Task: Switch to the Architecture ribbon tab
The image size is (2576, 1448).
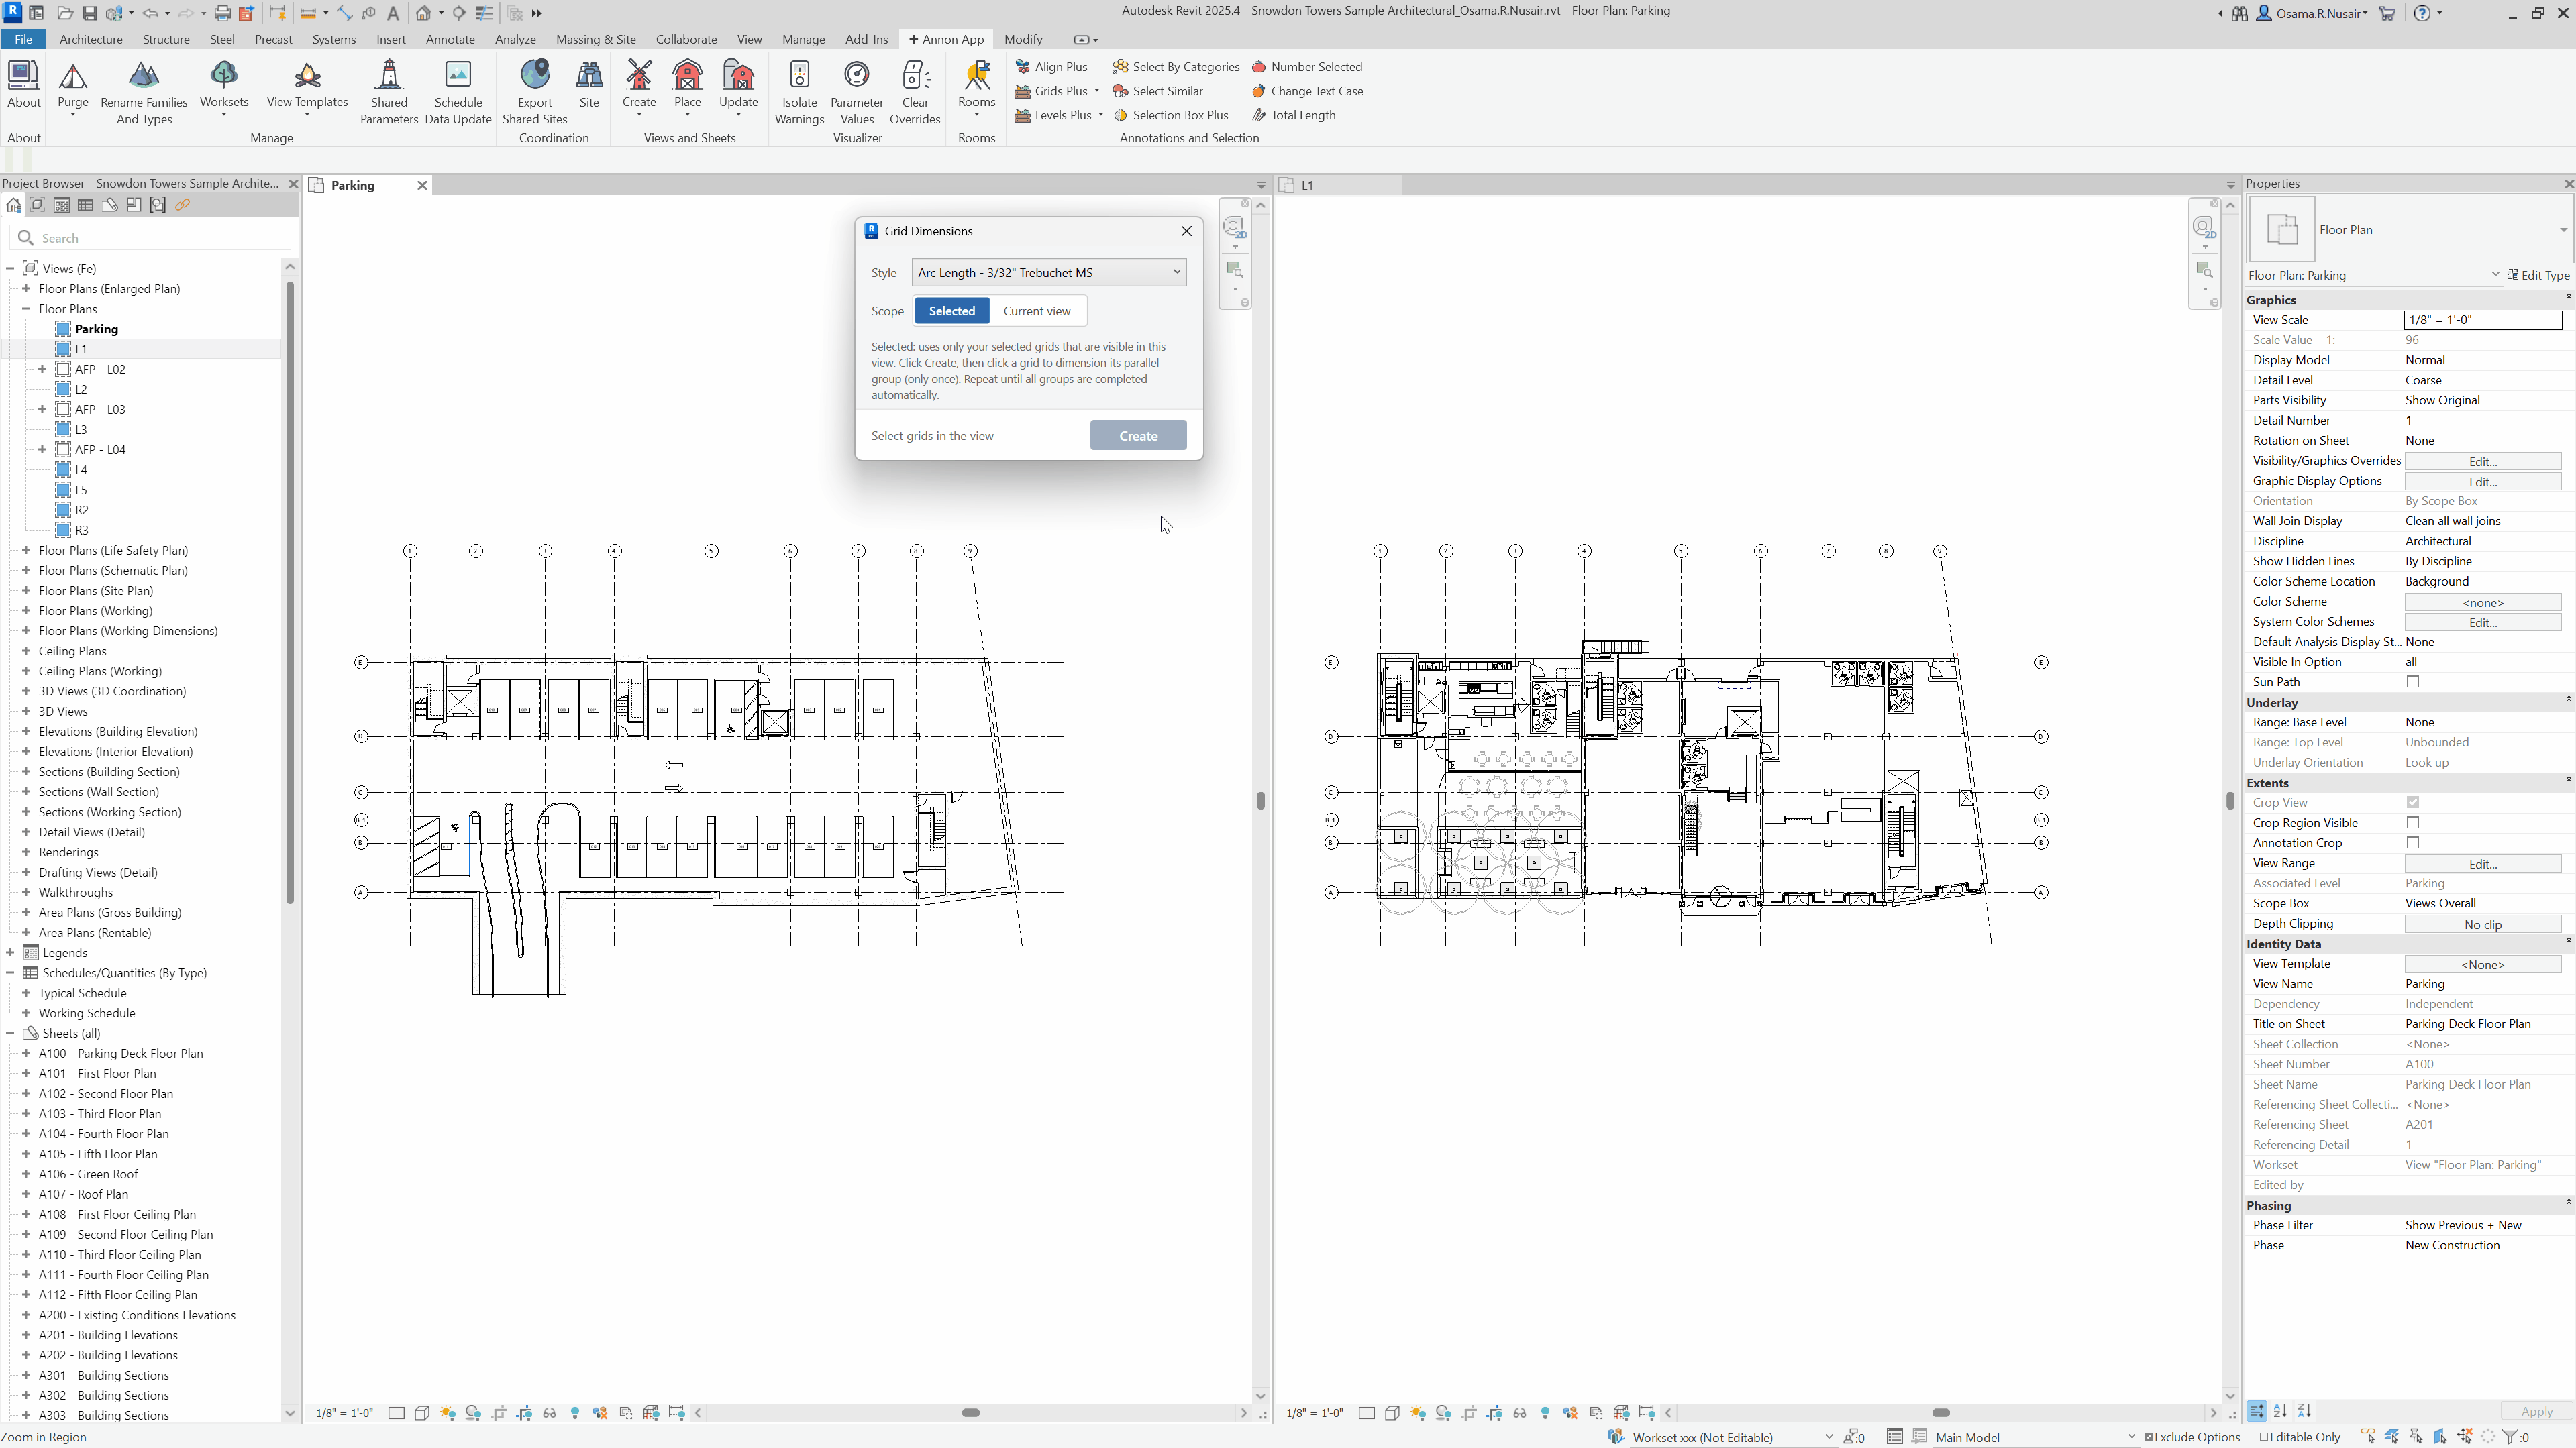Action: tap(91, 39)
